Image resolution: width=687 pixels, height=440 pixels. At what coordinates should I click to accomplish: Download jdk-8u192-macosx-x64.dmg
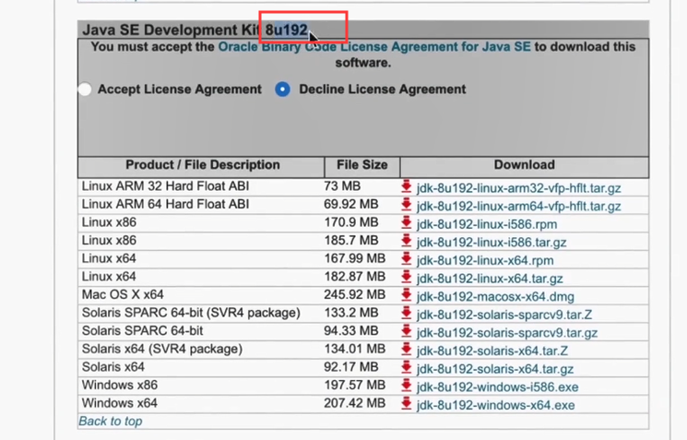[x=495, y=297]
